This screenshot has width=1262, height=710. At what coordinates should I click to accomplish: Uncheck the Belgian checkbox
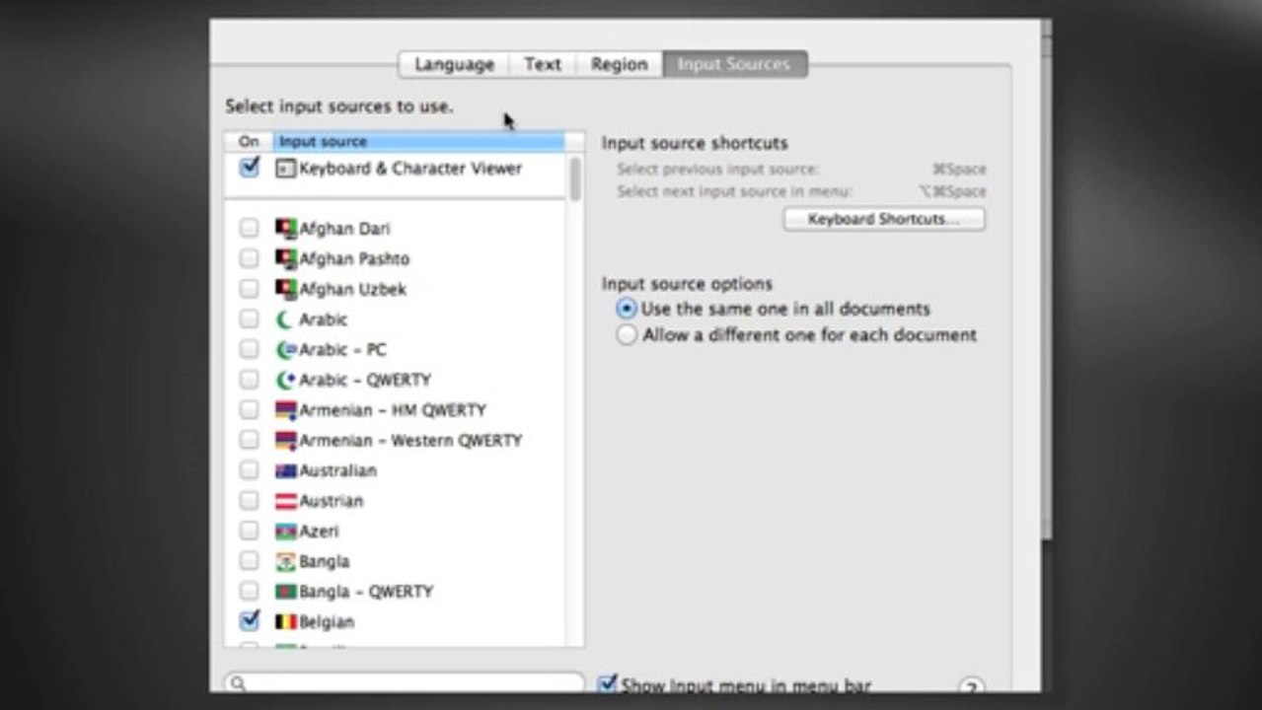(x=250, y=621)
